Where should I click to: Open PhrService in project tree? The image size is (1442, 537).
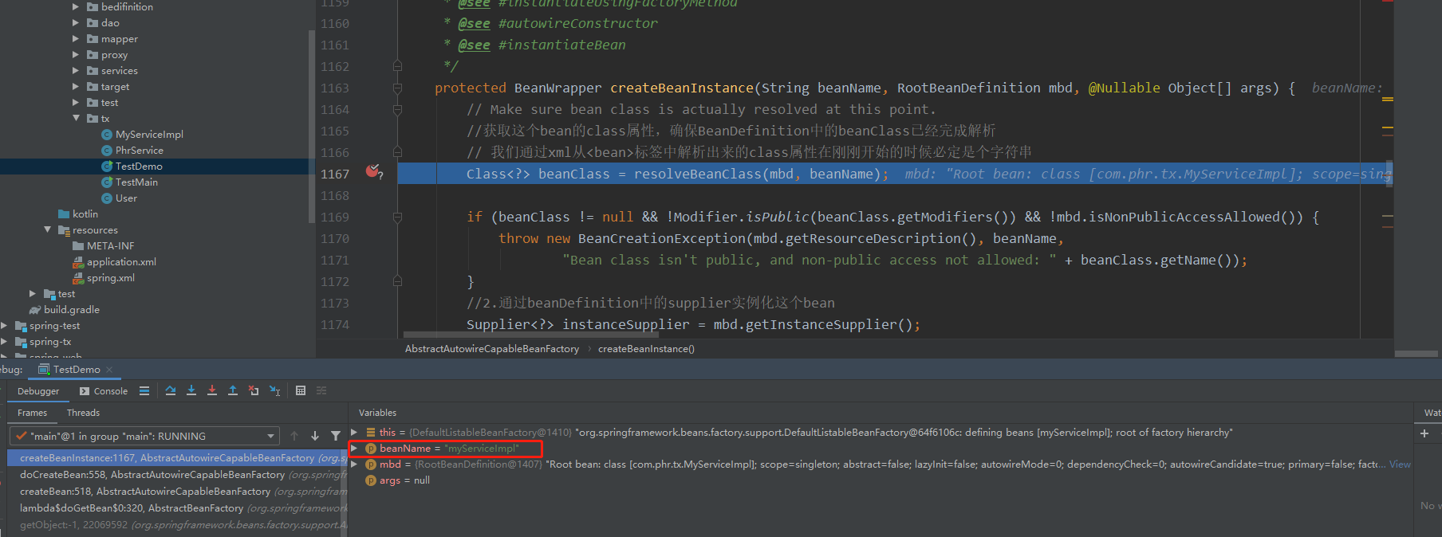coord(140,150)
